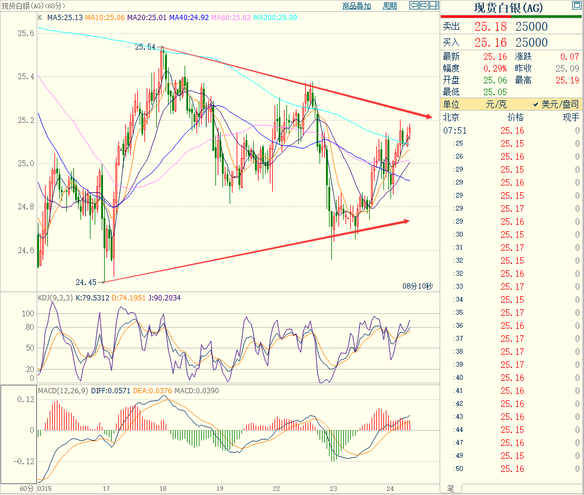Select the 美元/盎司 unit option
This screenshot has width=584, height=495.
(557, 104)
